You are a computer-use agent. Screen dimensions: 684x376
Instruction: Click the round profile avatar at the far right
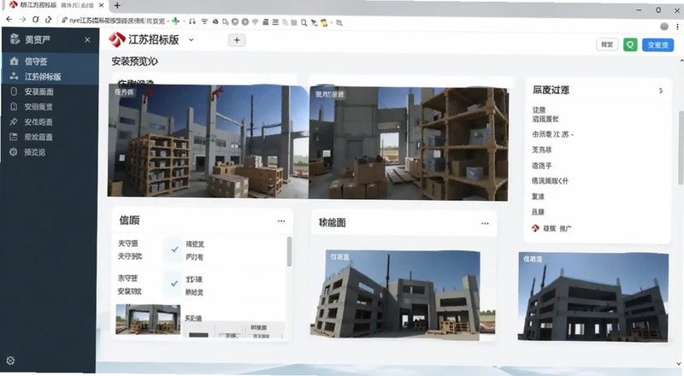click(x=664, y=26)
